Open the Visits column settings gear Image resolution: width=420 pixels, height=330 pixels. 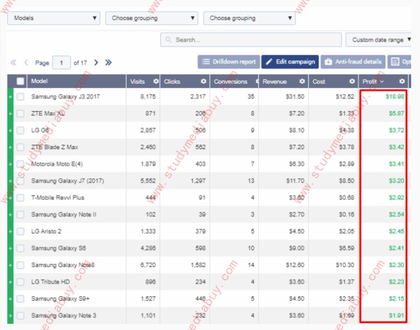click(156, 81)
